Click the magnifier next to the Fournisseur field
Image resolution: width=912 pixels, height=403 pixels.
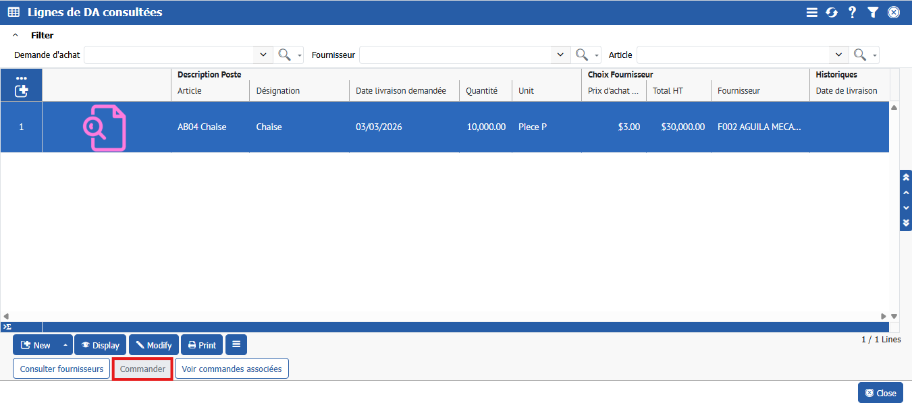[x=581, y=55]
